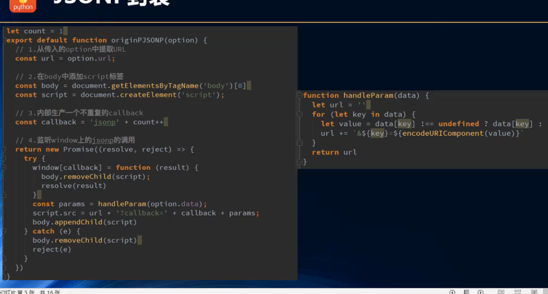Go to next slide arrow button

coord(481,292)
